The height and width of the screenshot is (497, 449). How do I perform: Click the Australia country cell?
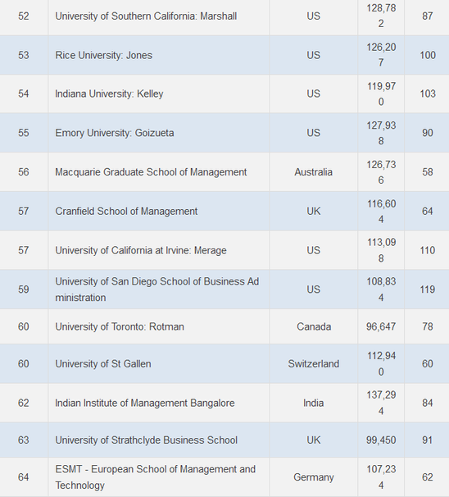[x=314, y=172]
